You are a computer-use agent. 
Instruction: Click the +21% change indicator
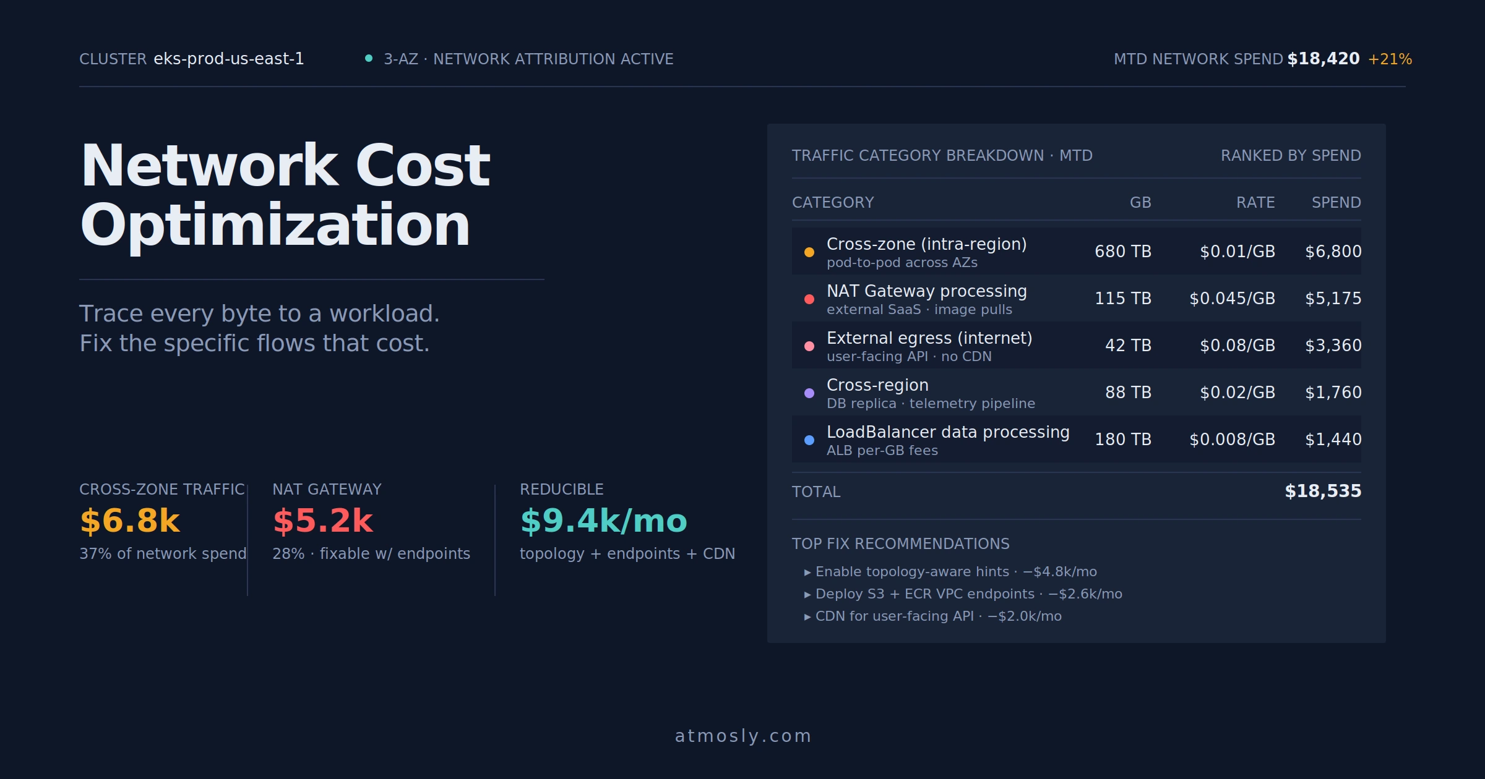tap(1390, 59)
